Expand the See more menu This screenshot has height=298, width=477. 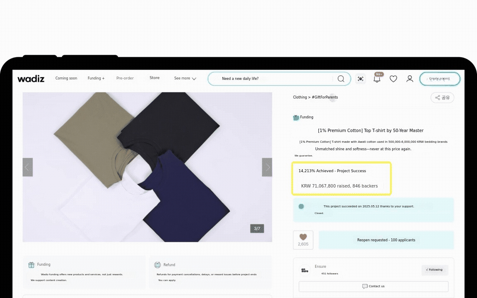tap(185, 78)
